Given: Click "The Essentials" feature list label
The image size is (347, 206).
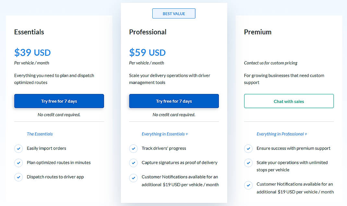Looking at the screenshot, I should pos(40,134).
